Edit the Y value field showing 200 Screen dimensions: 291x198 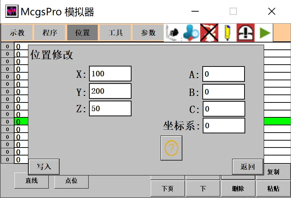click(110, 91)
